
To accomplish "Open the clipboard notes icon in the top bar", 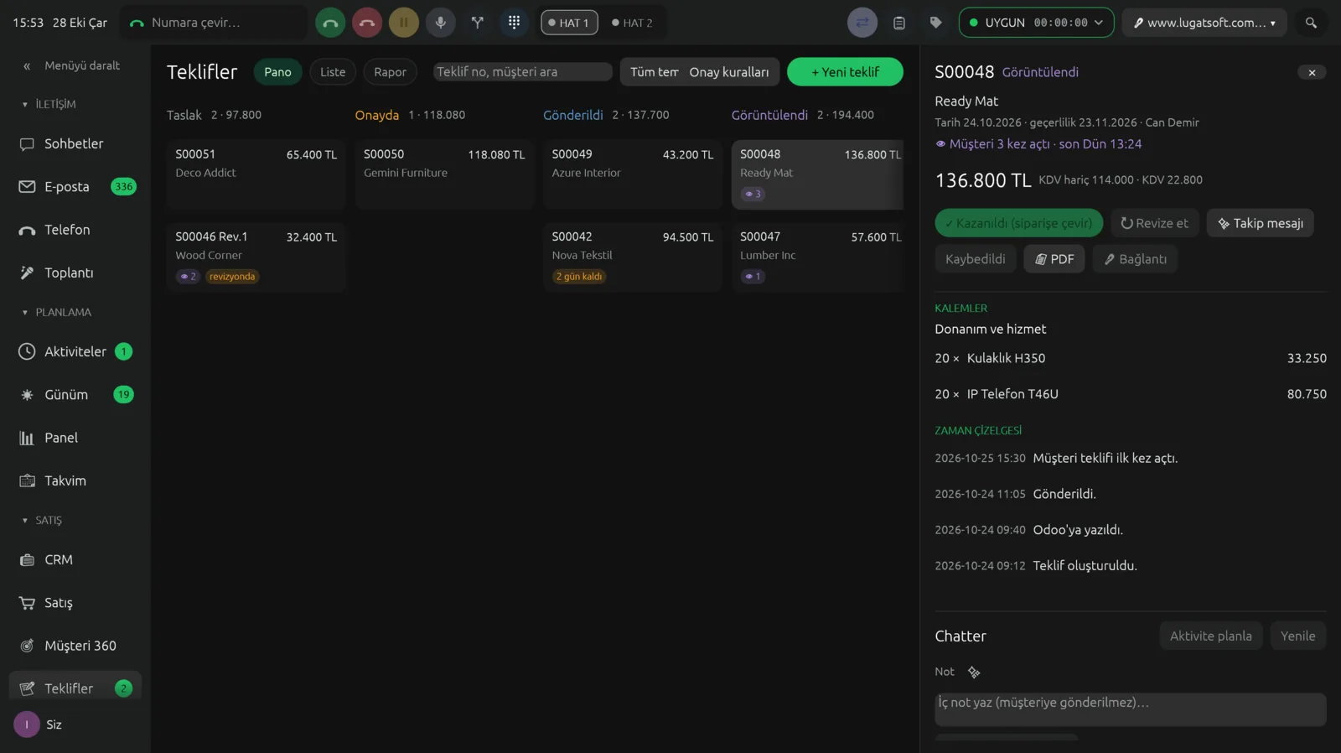I will [899, 23].
